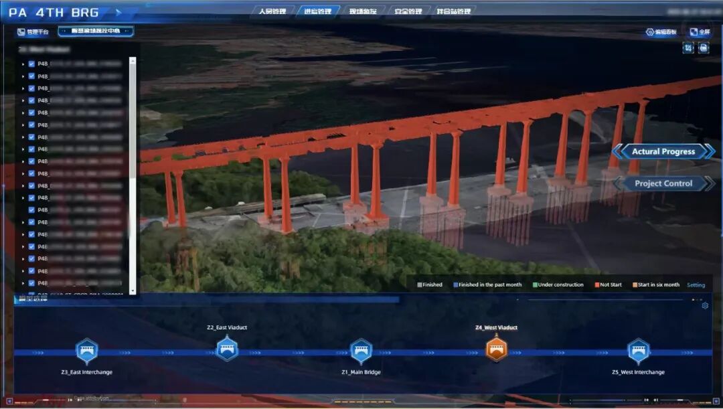723x409 pixels.
Task: Click the 全屏 fullscreen icon
Action: click(694, 32)
